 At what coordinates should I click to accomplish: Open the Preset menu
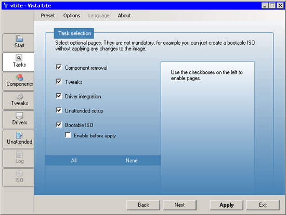click(x=48, y=16)
